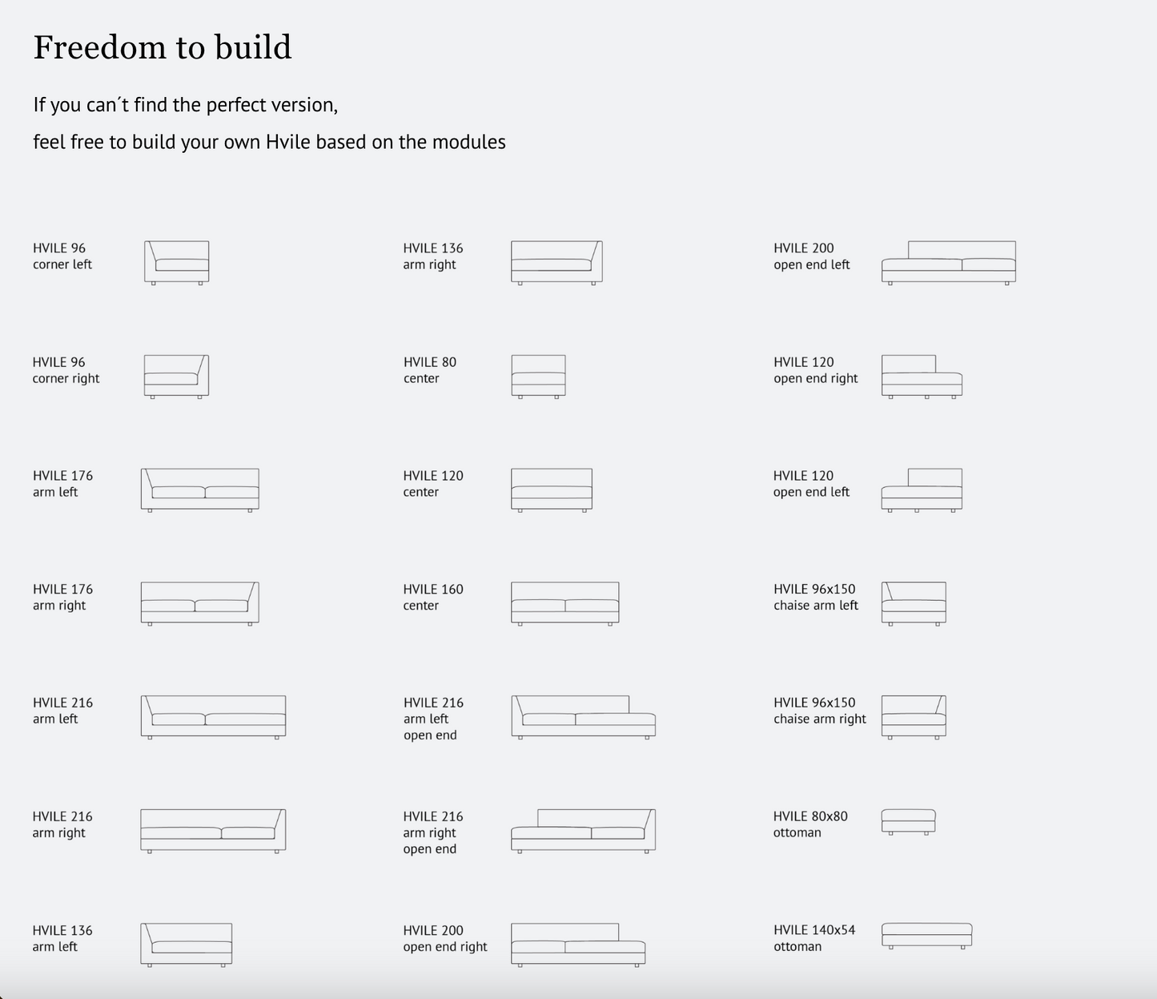Screen dimensions: 1157x999
Task: Pick the HVILE 80x80 ottoman illustration
Action: tap(908, 822)
